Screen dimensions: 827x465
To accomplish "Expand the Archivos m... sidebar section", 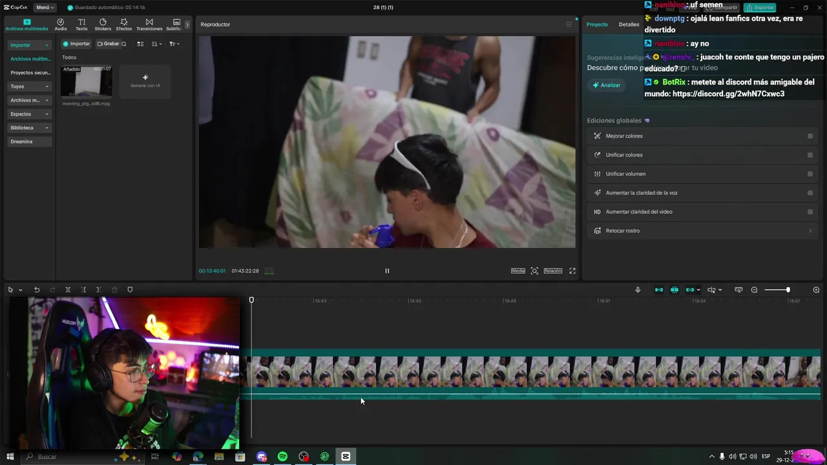I will pos(29,100).
